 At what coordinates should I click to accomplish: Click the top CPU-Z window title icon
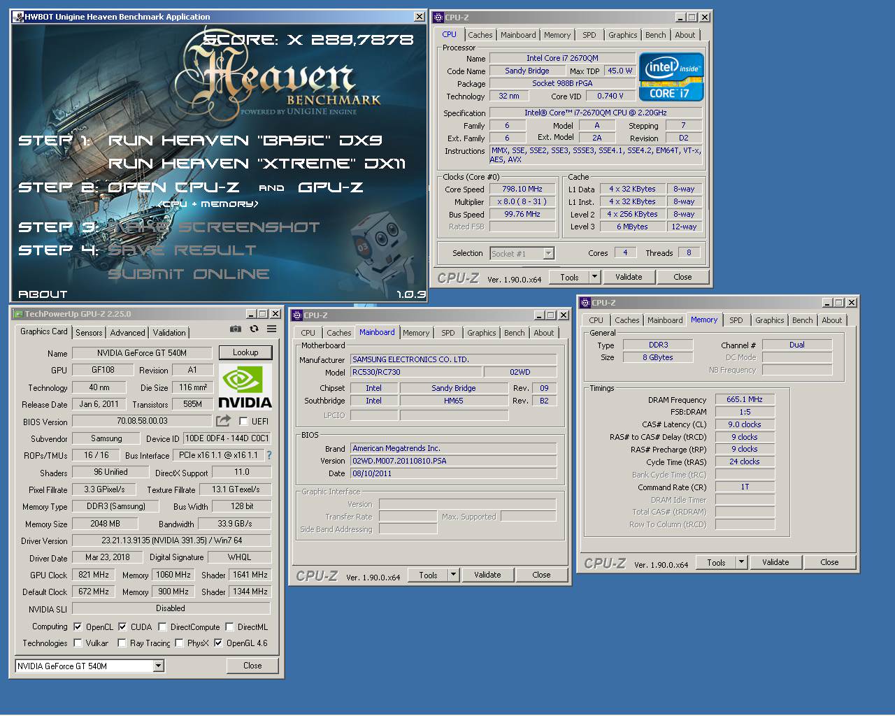pyautogui.click(x=438, y=17)
